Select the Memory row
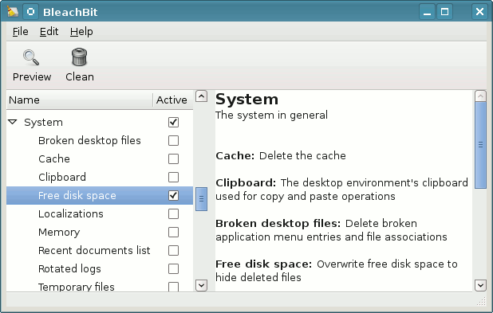The height and width of the screenshot is (313, 493). coord(100,232)
